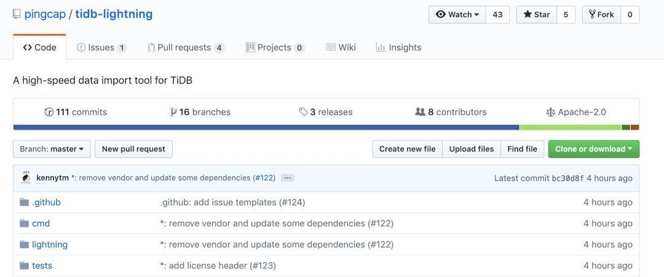
Task: Open the Branch: master dropdown
Action: [52, 149]
